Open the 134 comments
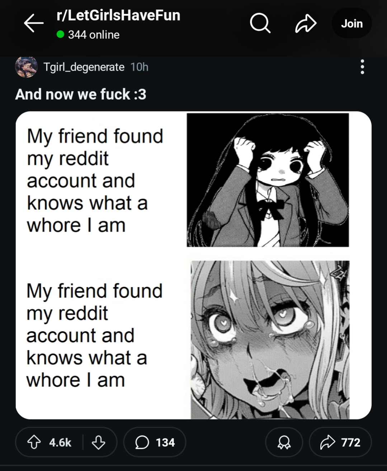387x471 pixels. click(x=155, y=442)
